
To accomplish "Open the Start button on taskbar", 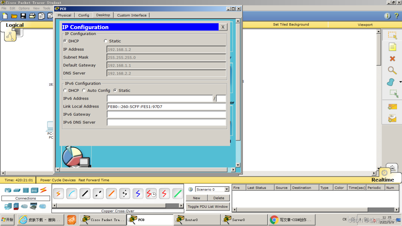I will (x=8, y=220).
